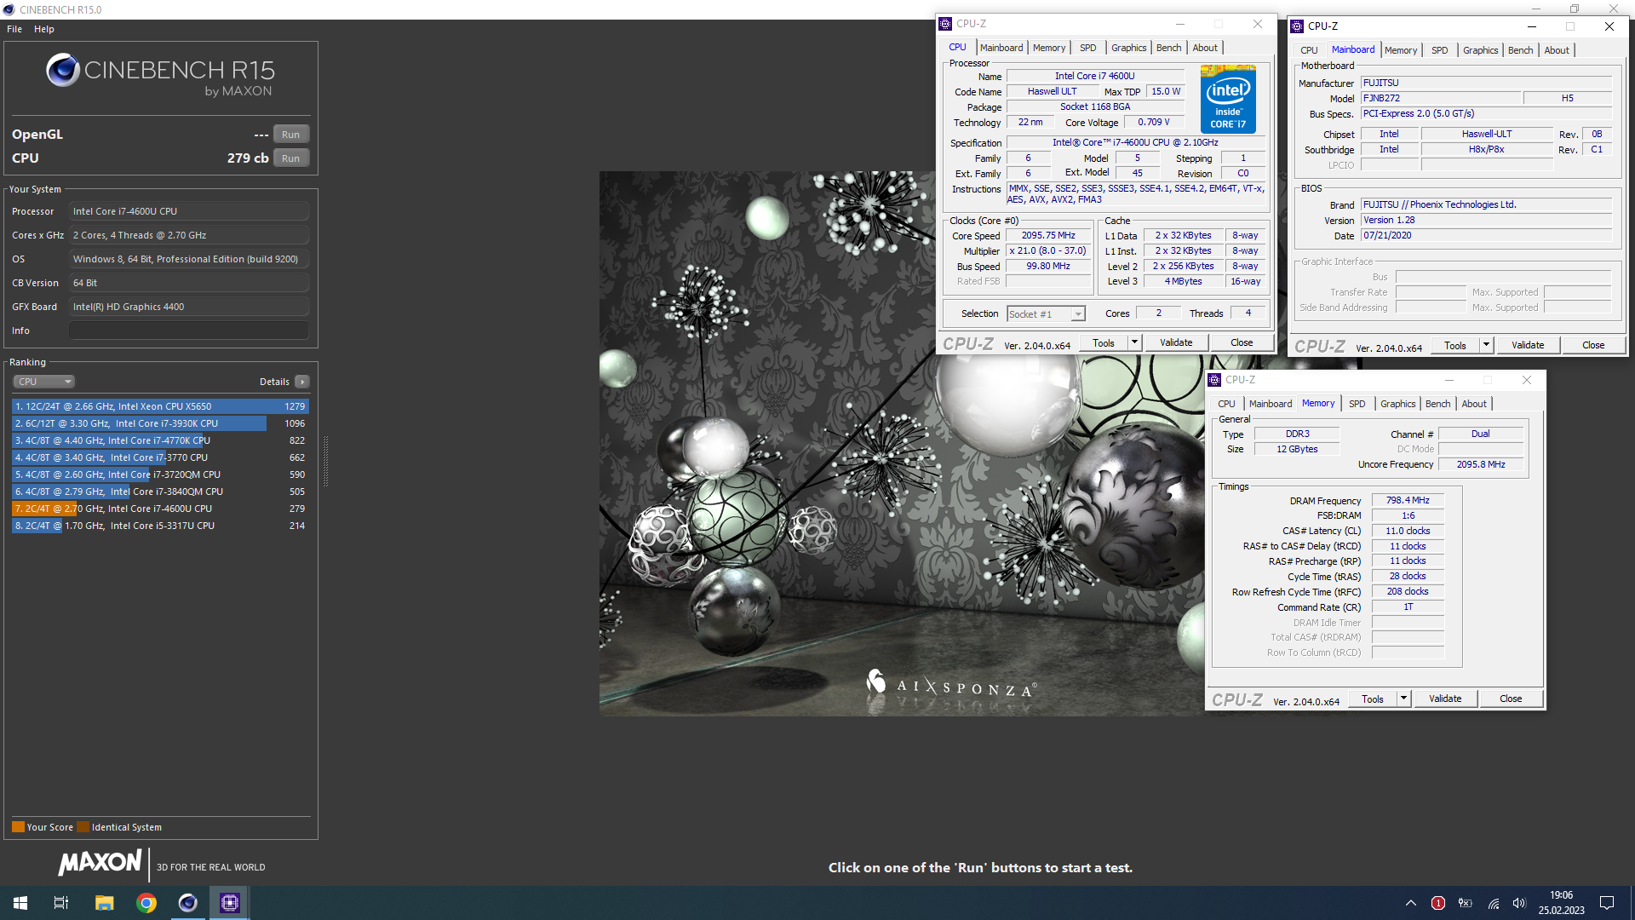Viewport: 1635px width, 920px height.
Task: Switch to the CPU-Z taskbar icon
Action: pos(230,903)
